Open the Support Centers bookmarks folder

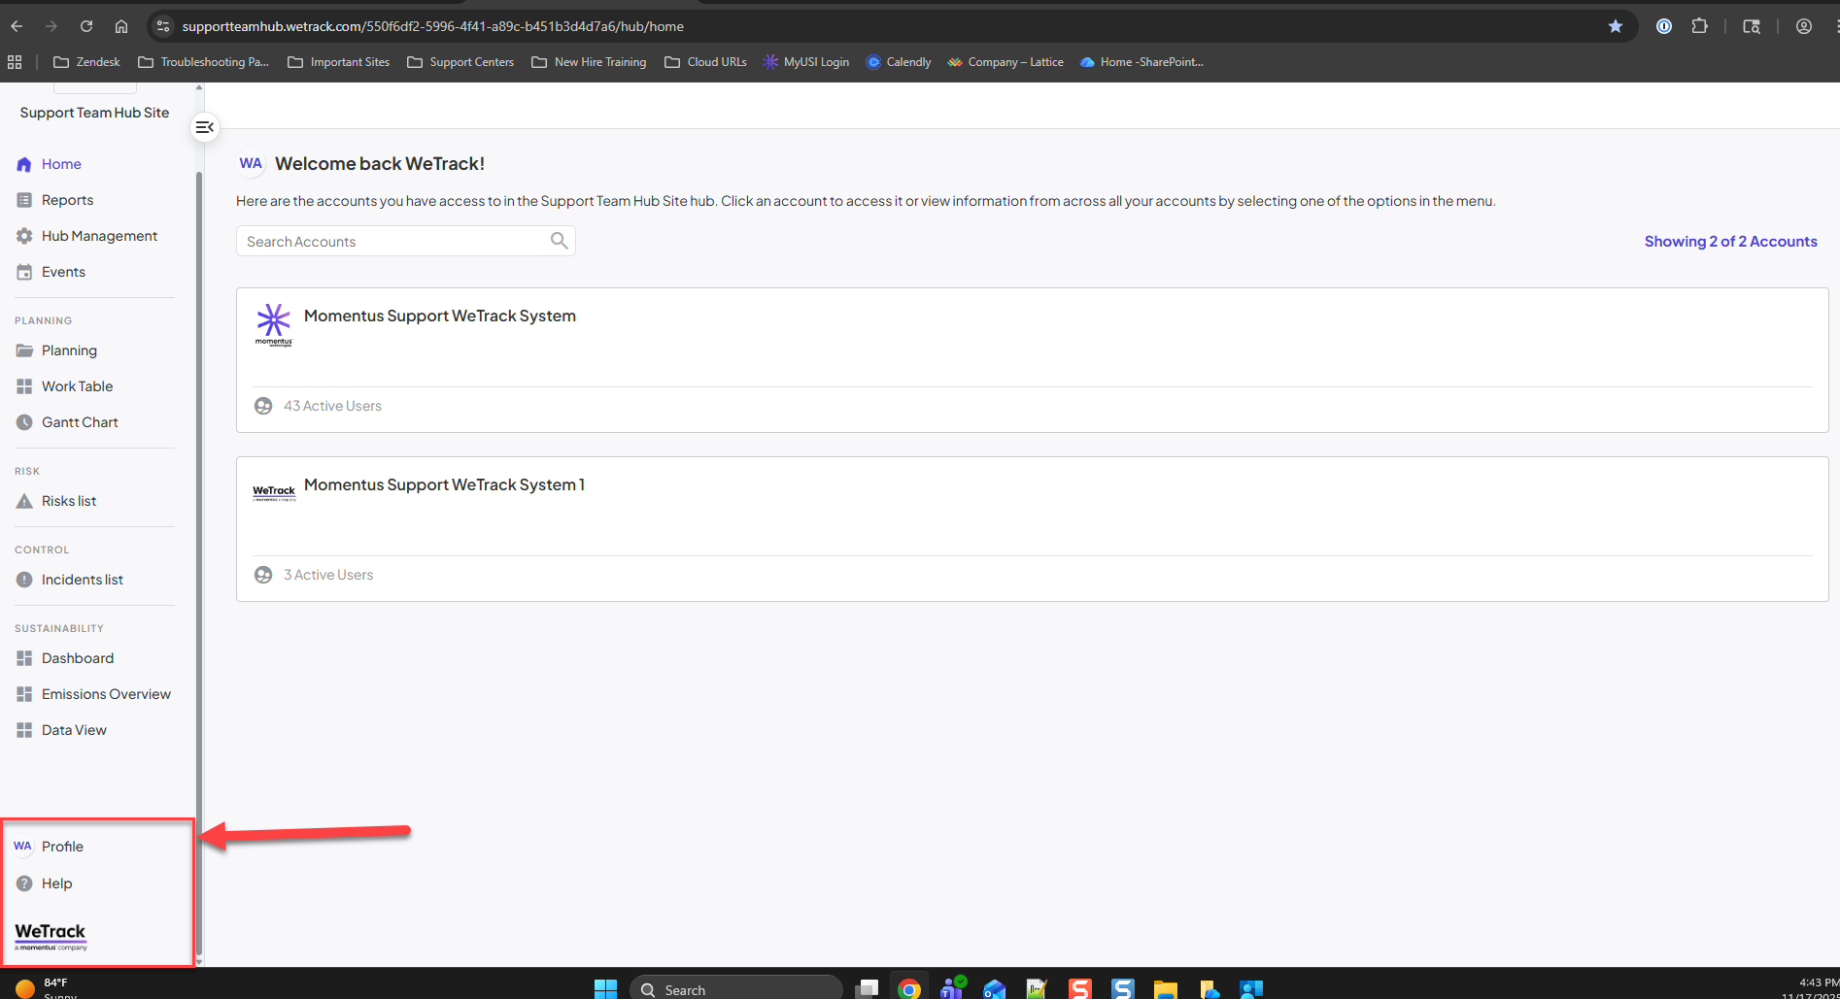pos(460,62)
